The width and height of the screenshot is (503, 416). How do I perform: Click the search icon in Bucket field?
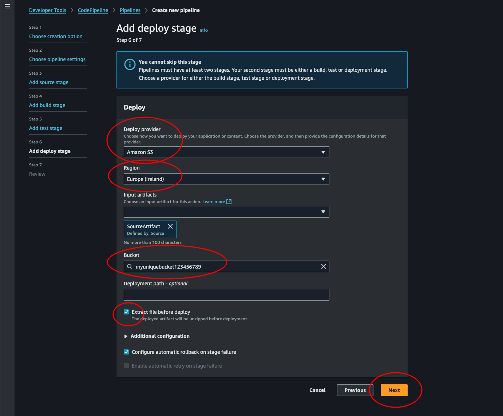click(130, 266)
